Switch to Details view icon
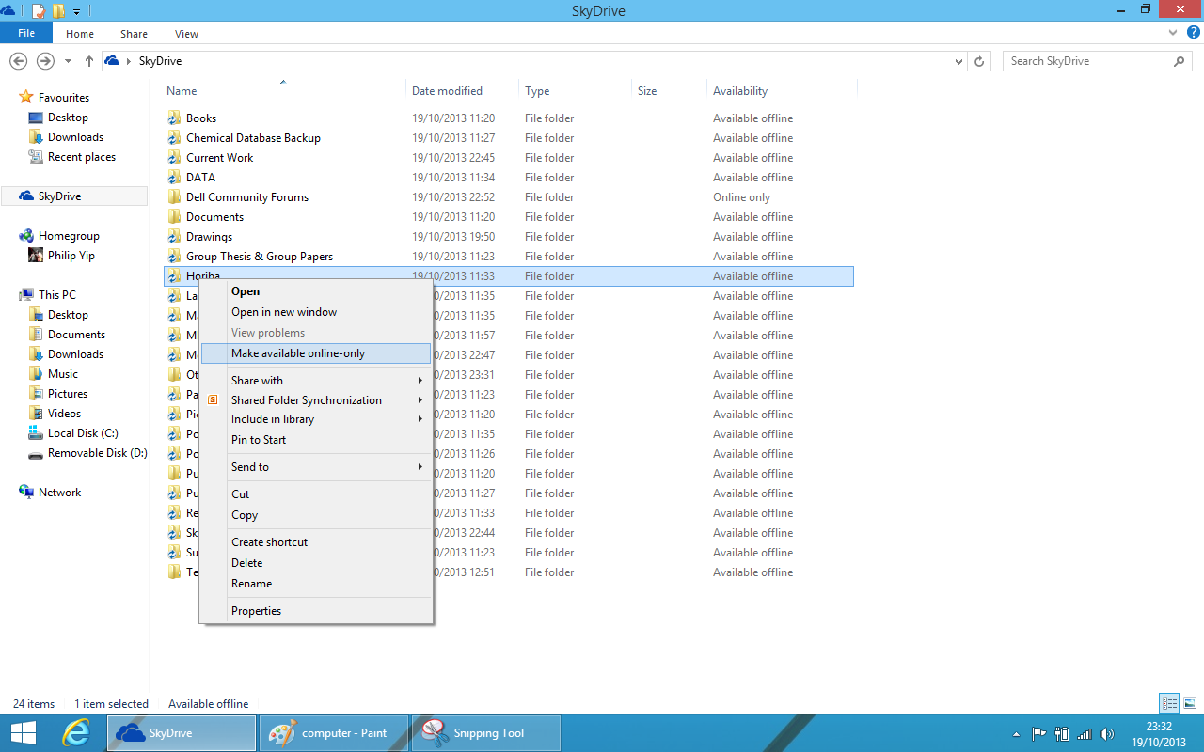The width and height of the screenshot is (1204, 752). click(x=1169, y=703)
